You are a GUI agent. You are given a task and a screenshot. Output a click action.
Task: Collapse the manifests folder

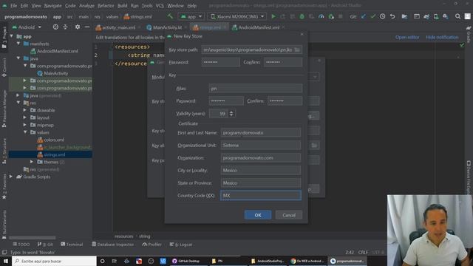click(x=18, y=44)
